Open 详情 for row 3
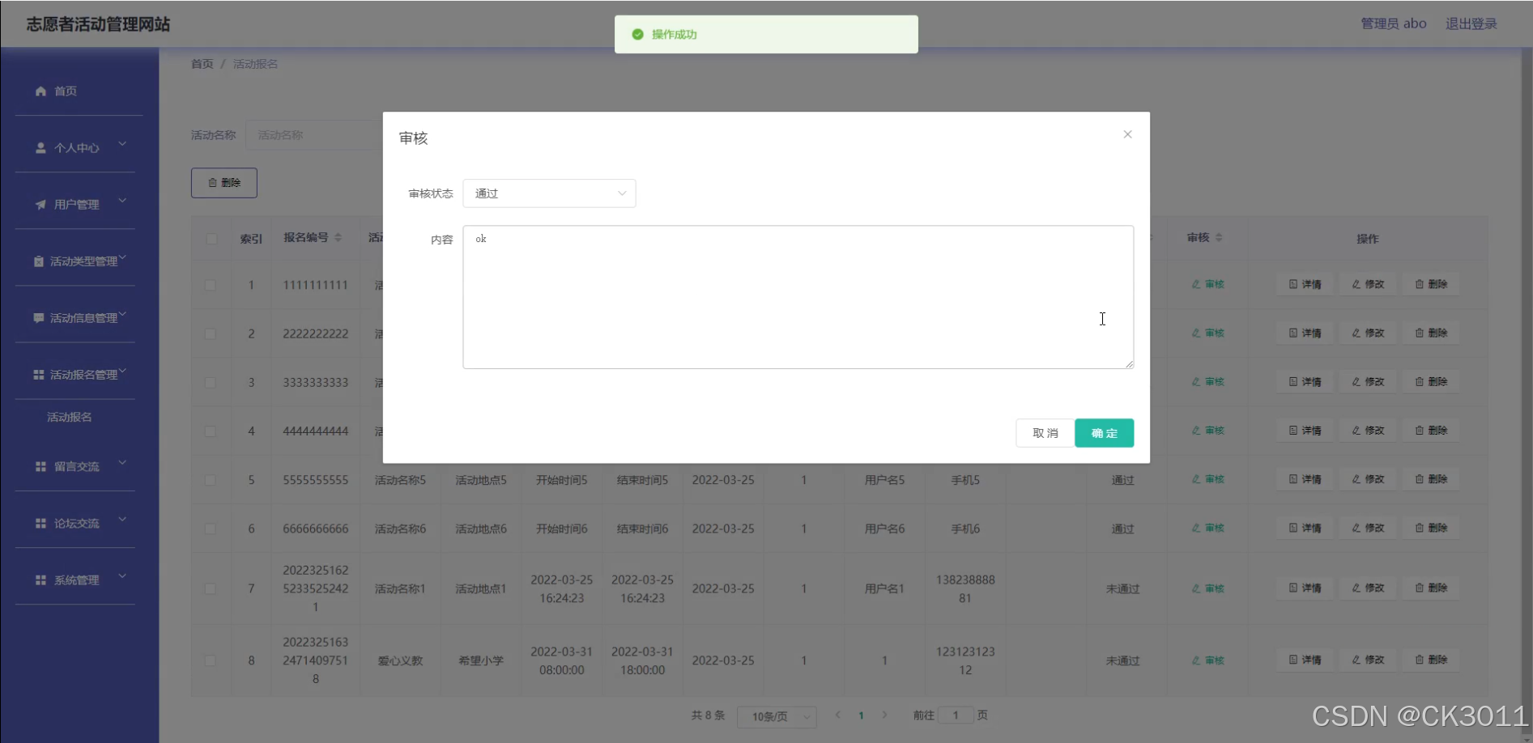Screen dimensions: 1533x743 (x=1305, y=382)
